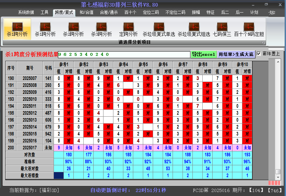The width and height of the screenshot is (286, 196).
Task: Open the 杀3跨分析 analysis tool
Action: coord(102,29)
